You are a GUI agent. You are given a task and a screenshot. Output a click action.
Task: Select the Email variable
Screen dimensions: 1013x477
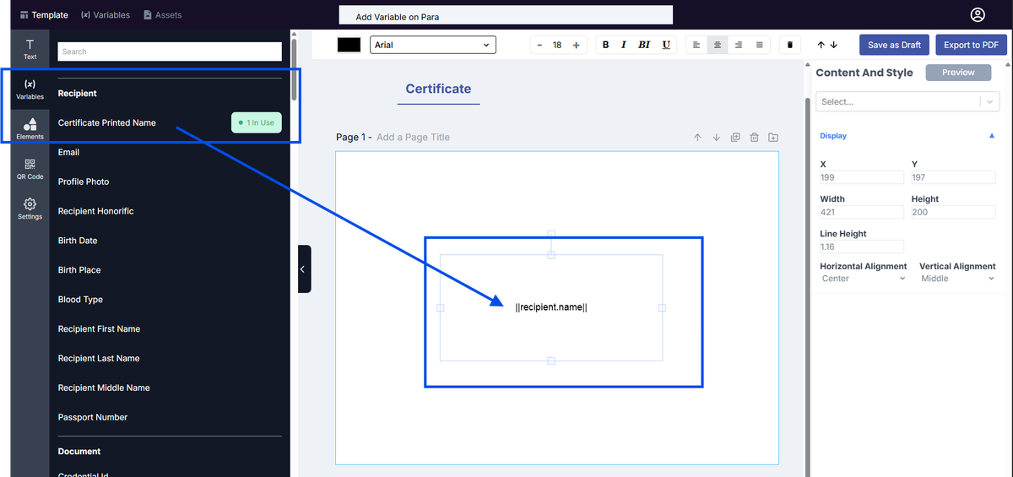[x=68, y=152]
